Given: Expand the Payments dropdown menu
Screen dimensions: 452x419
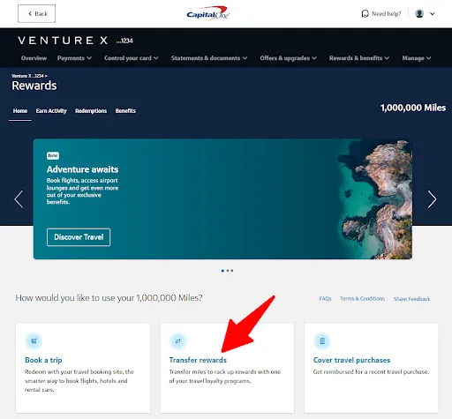Looking at the screenshot, I should pyautogui.click(x=74, y=58).
